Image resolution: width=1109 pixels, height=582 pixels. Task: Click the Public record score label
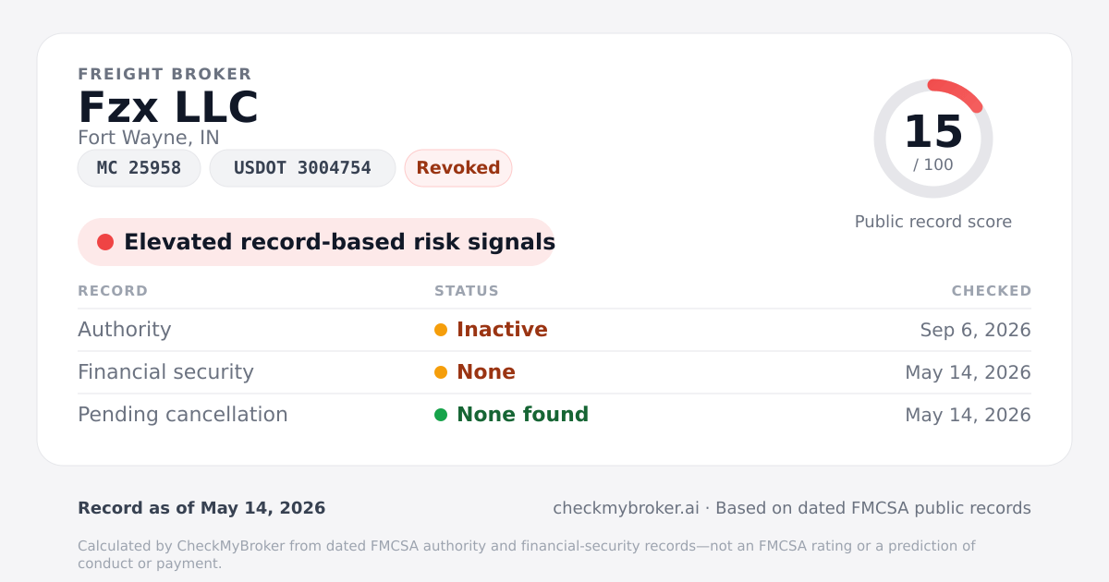point(933,222)
